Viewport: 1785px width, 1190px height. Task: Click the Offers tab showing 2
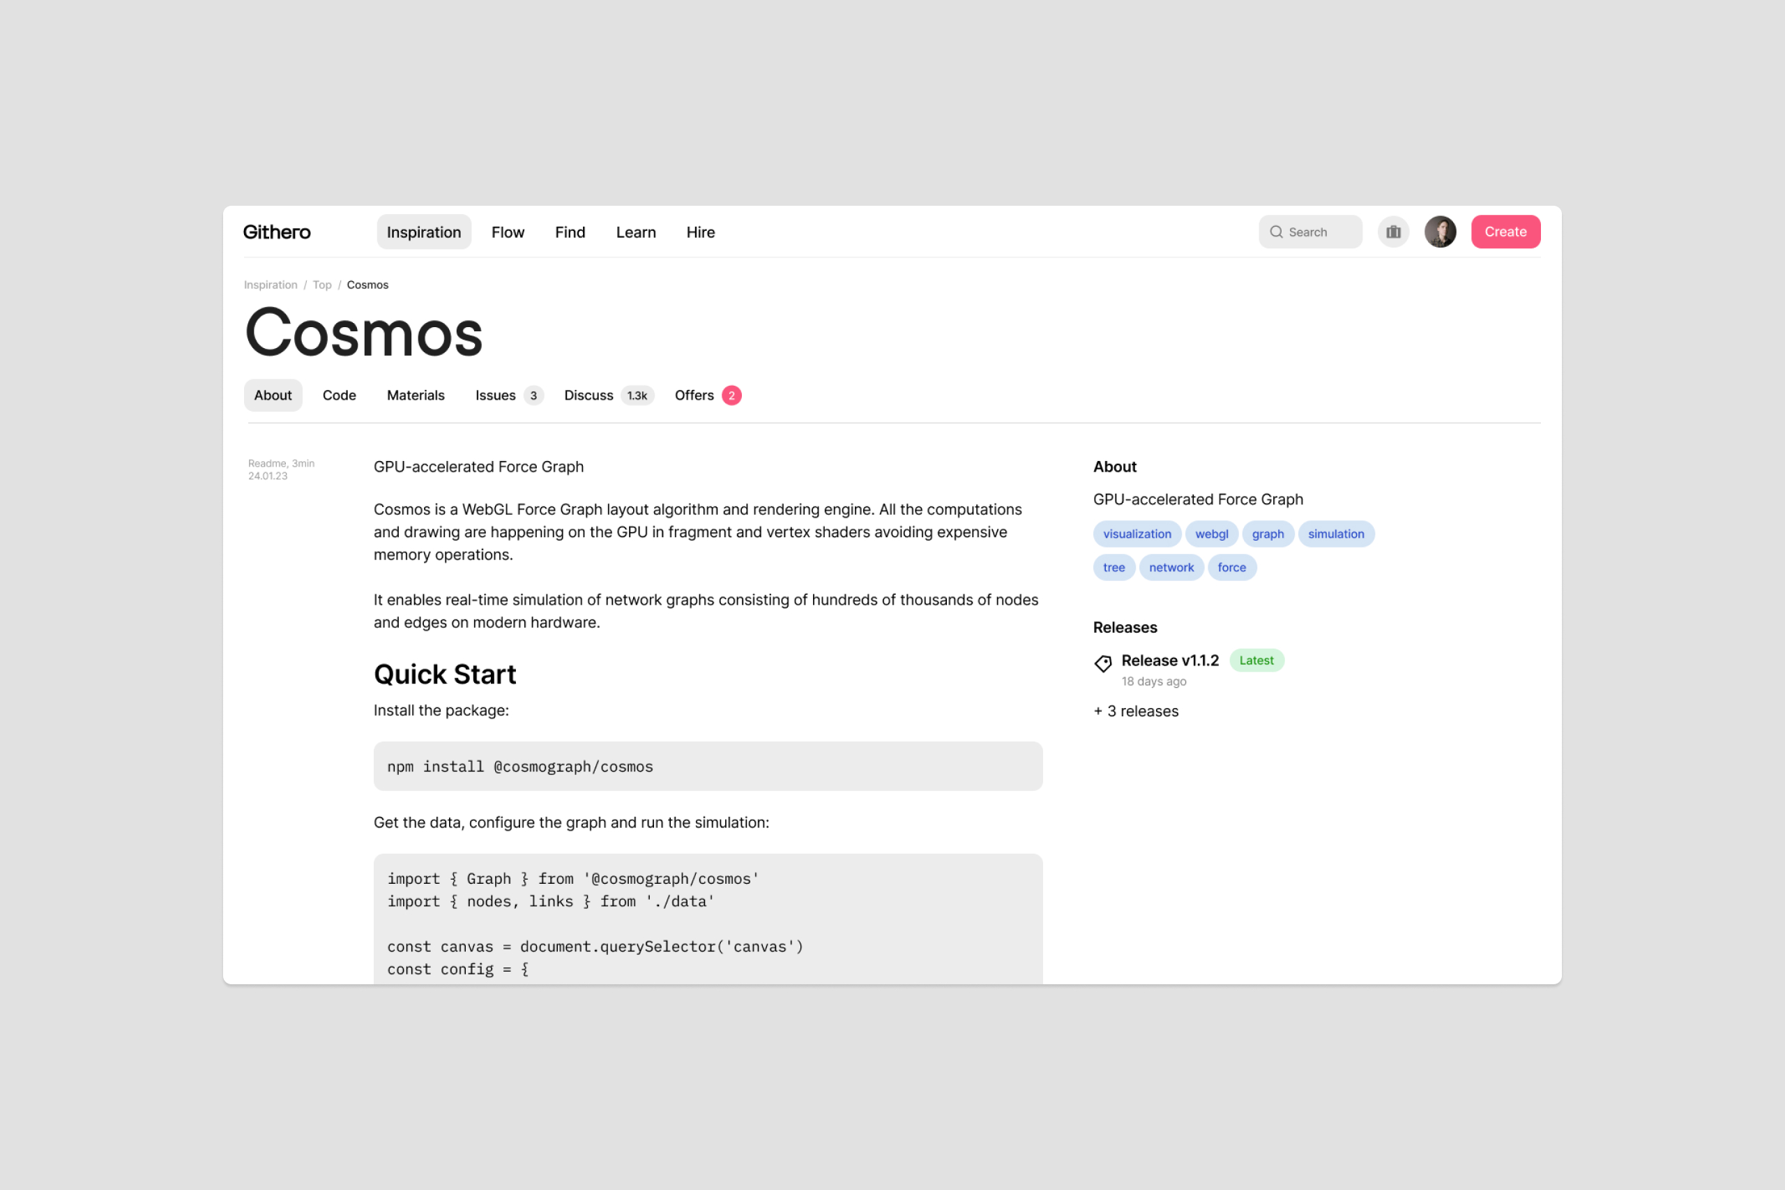[707, 394]
